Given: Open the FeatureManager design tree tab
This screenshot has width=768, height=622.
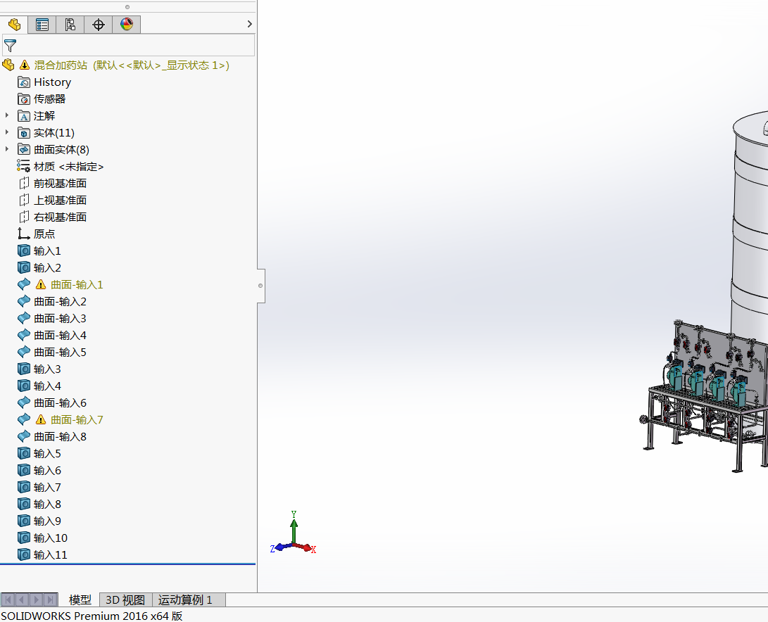Looking at the screenshot, I should click(14, 25).
